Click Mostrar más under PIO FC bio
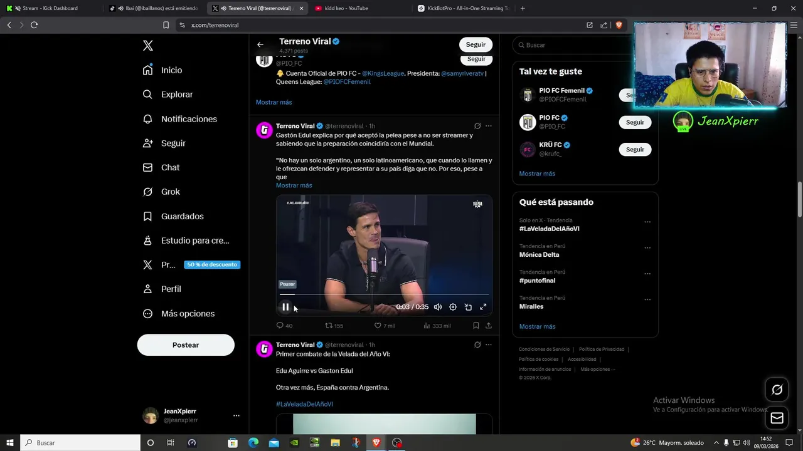Image resolution: width=803 pixels, height=451 pixels. 274,102
